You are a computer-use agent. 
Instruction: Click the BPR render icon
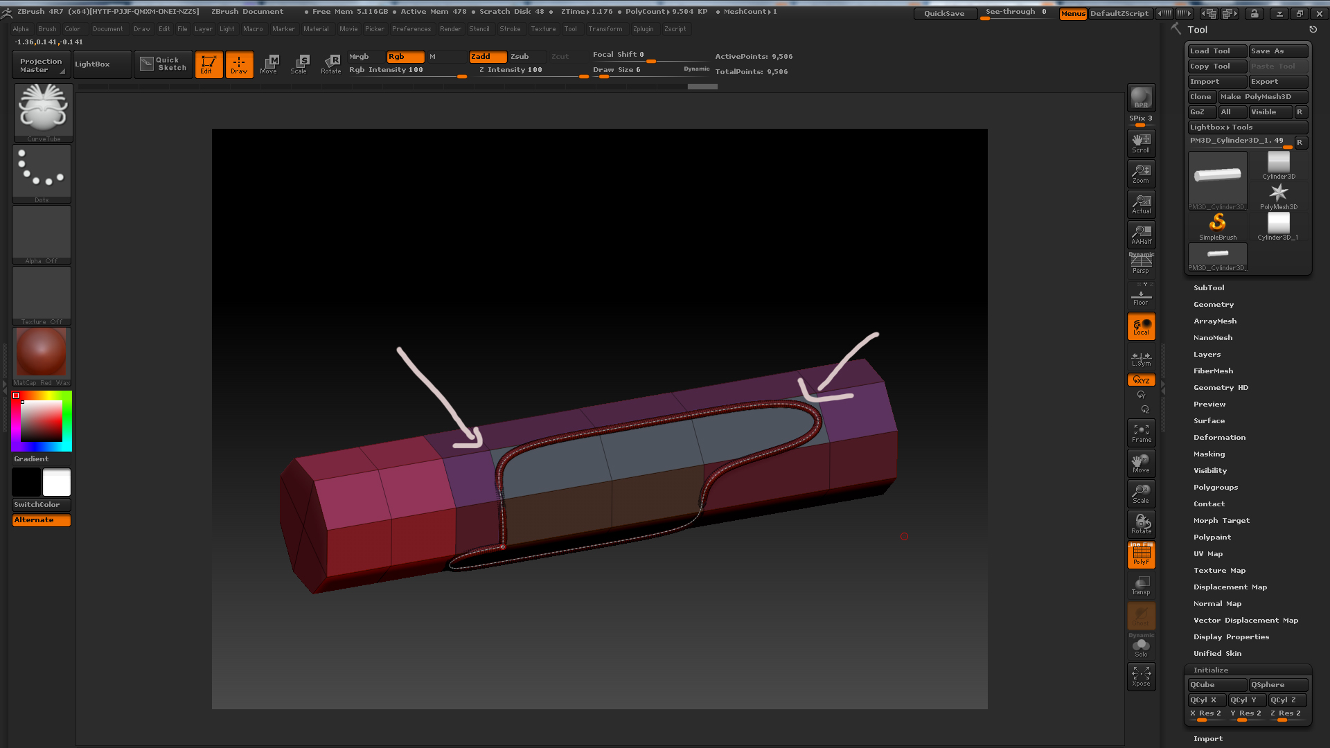pos(1141,98)
